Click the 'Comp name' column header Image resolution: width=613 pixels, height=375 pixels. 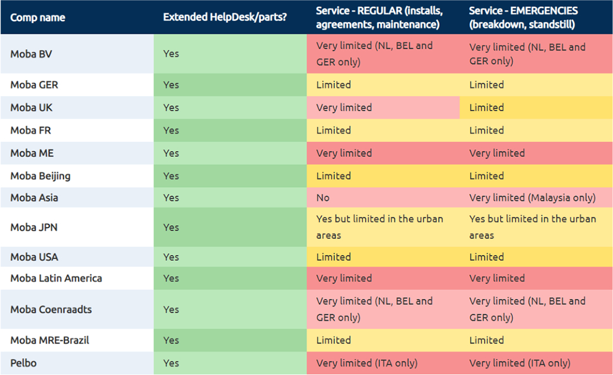pos(37,17)
